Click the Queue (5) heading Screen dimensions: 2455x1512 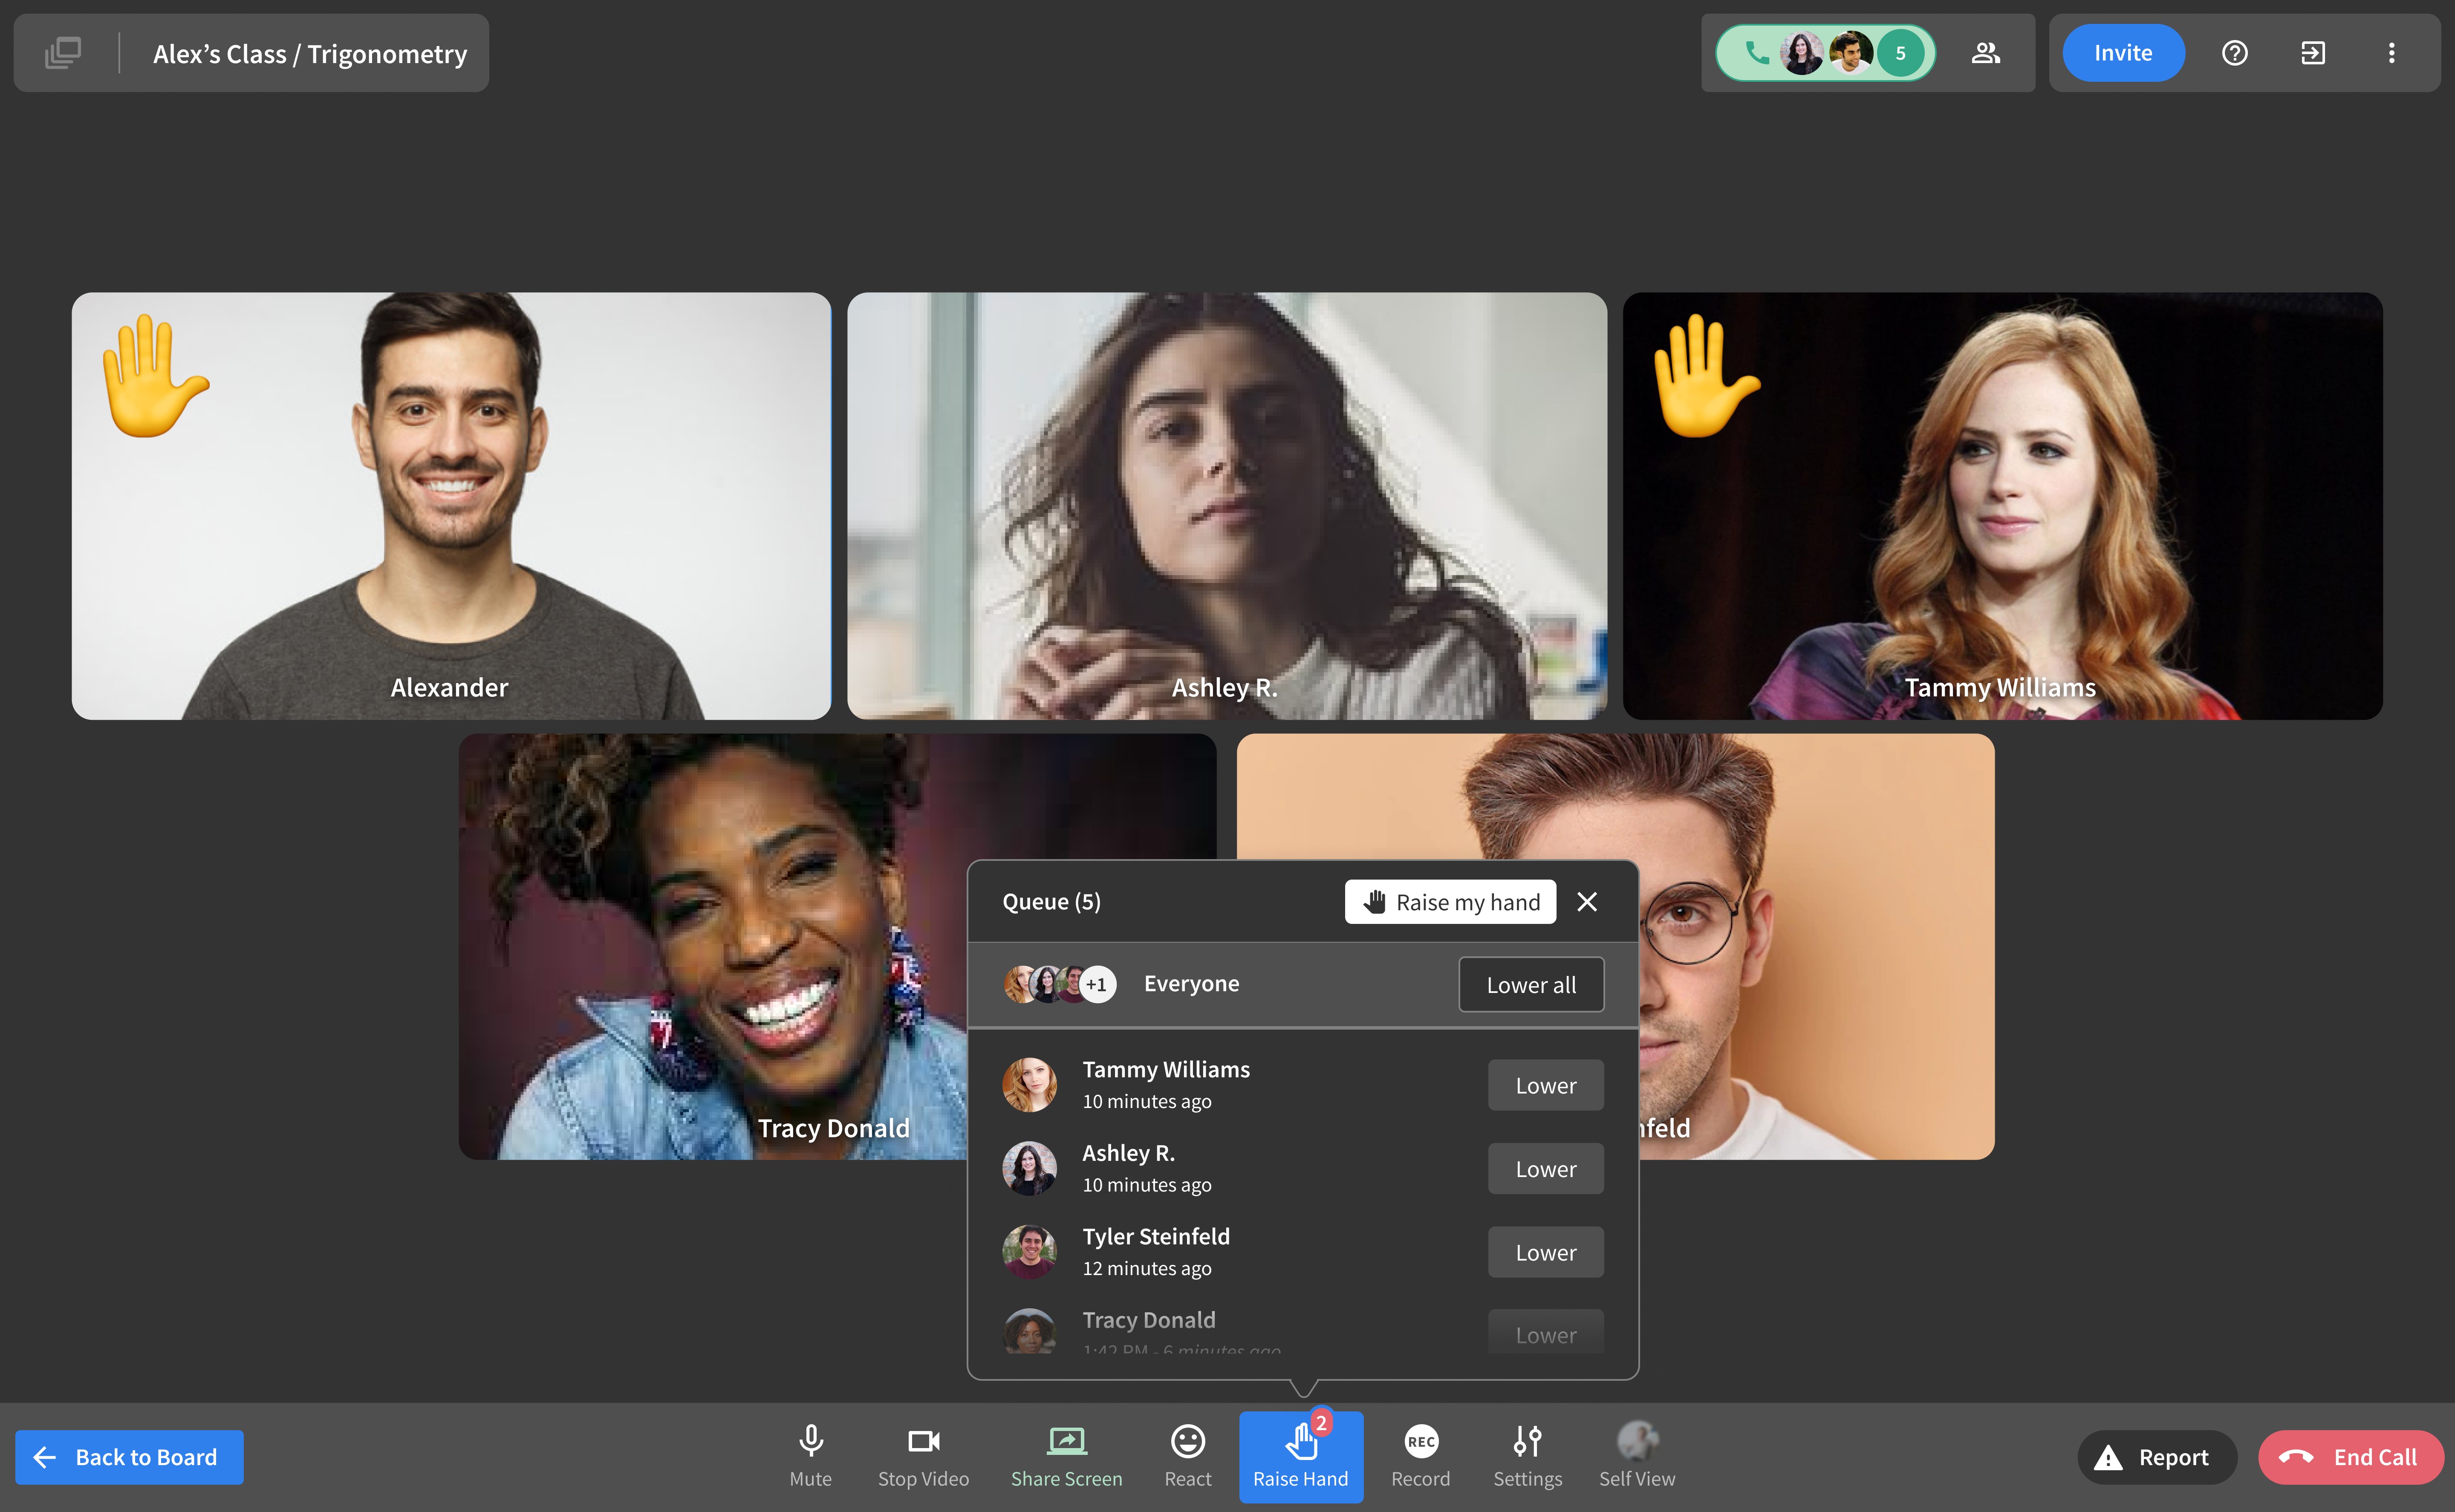pos(1051,902)
